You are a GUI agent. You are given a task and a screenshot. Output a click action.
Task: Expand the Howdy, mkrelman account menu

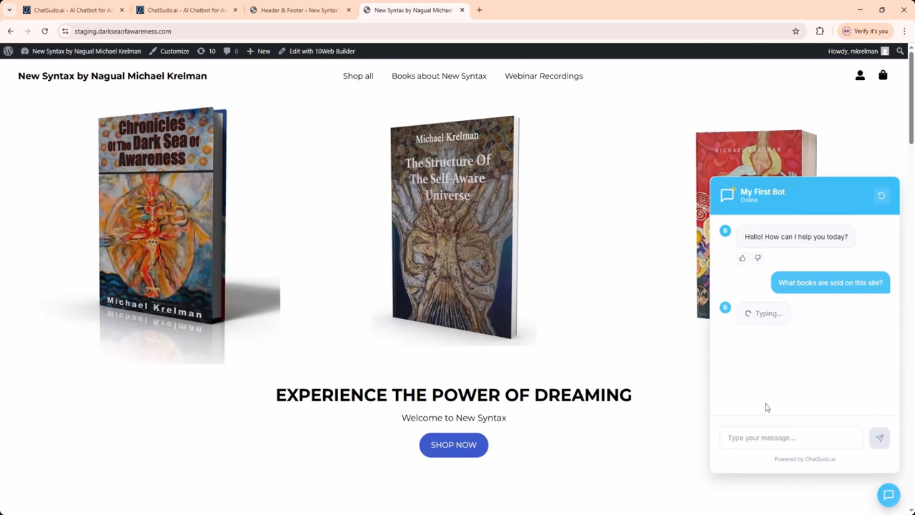[x=858, y=51]
